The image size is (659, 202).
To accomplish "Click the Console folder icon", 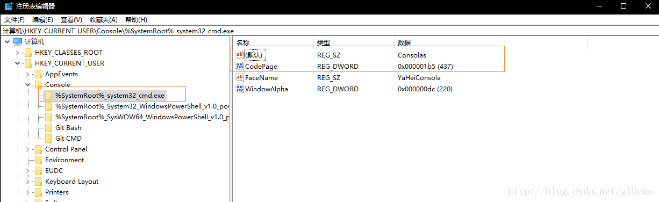I will click(x=38, y=85).
